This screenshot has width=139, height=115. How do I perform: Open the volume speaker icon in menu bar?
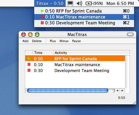pyautogui.click(x=79, y=3)
